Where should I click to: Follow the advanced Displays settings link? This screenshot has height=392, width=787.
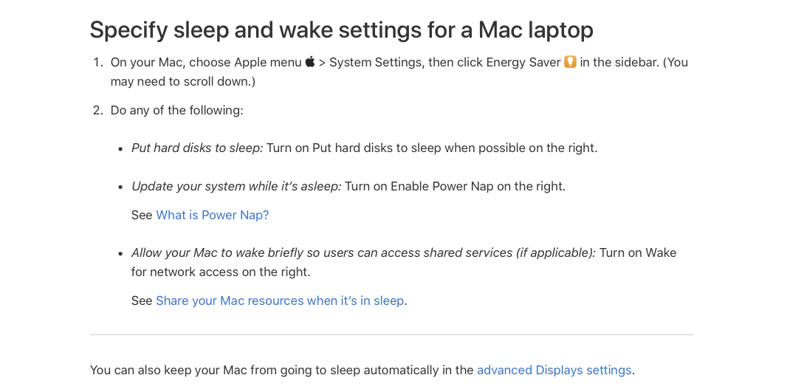[554, 371]
